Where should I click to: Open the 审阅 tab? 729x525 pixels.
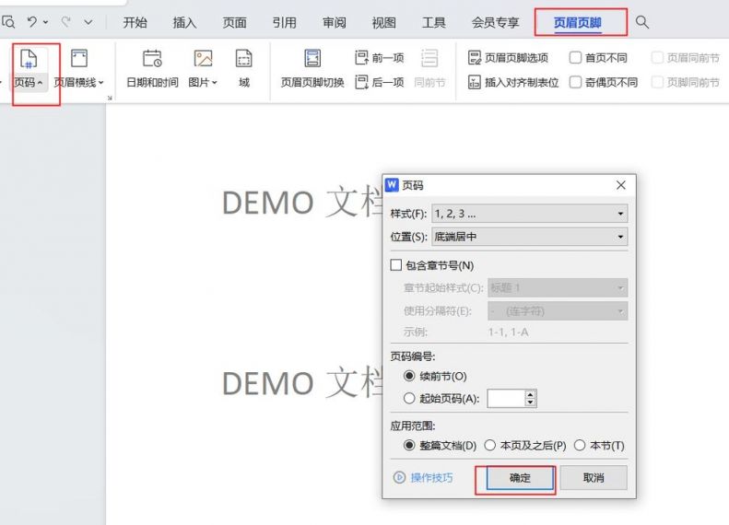(x=335, y=22)
